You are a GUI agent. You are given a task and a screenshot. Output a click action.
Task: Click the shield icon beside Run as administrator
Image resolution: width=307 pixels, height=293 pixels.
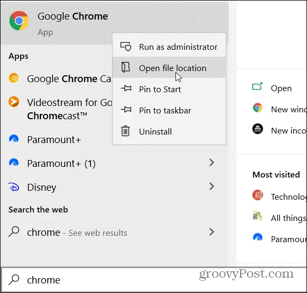pos(126,47)
